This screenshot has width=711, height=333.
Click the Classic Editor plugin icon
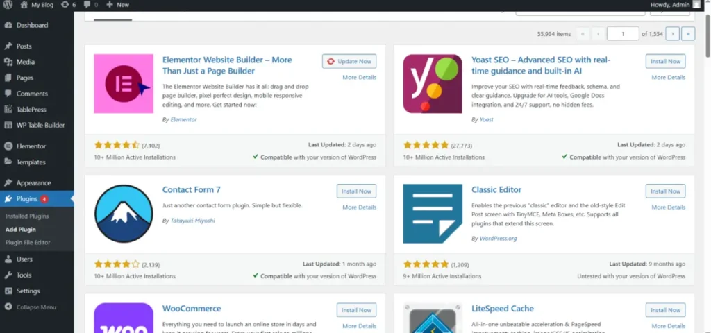[x=433, y=214]
